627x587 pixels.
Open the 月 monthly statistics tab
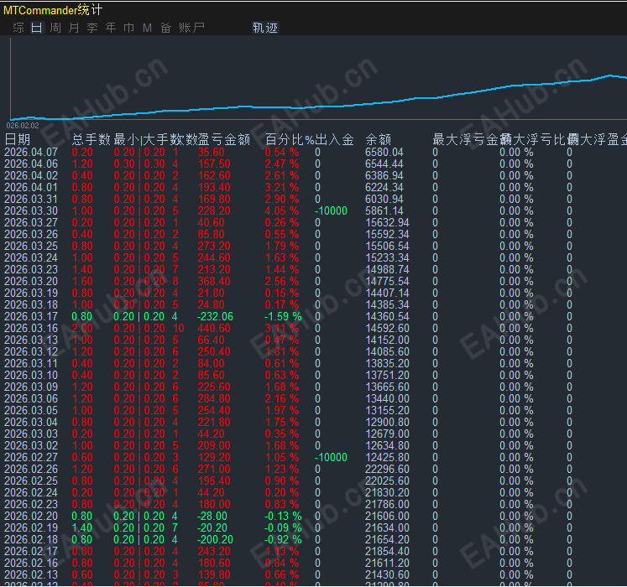click(x=74, y=28)
